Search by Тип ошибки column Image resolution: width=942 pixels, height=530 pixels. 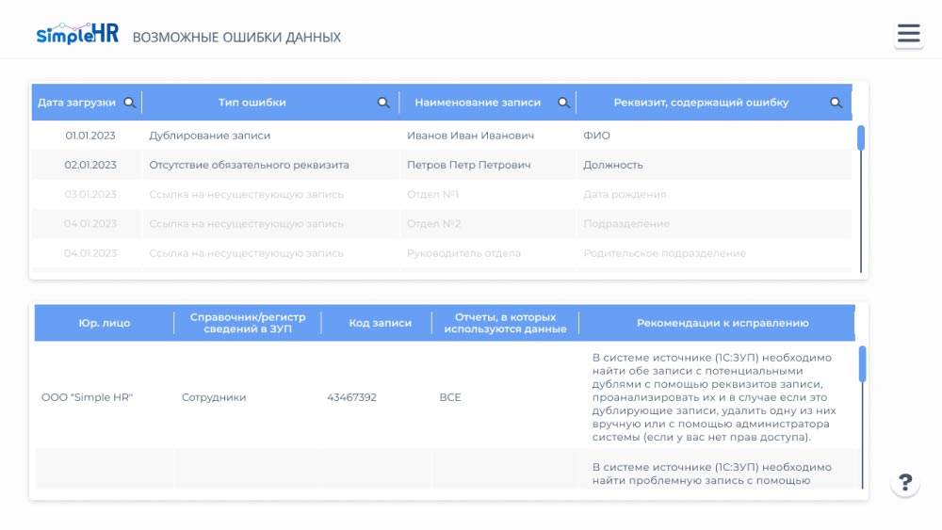tap(383, 102)
